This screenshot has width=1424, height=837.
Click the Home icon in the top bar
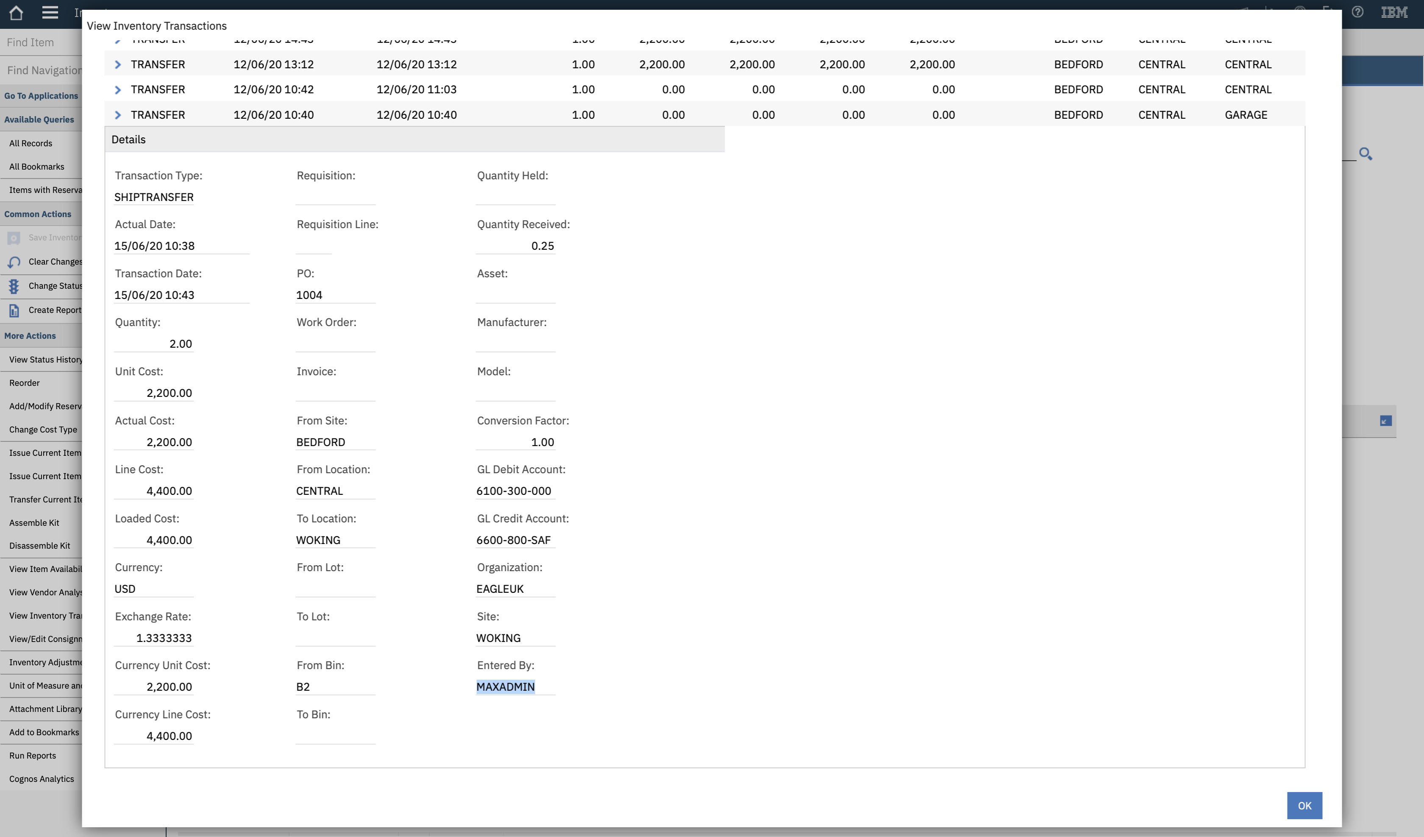click(x=15, y=13)
